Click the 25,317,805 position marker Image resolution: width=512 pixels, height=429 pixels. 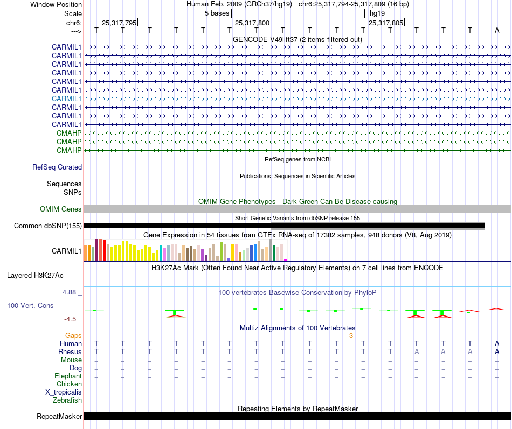pyautogui.click(x=386, y=23)
